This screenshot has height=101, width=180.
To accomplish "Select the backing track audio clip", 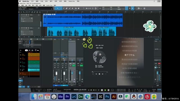I will (83, 20).
